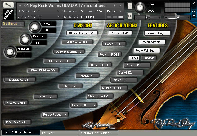197x136 pixels.
Task: Select the Adagio F1 articulation
Action: [87, 75]
